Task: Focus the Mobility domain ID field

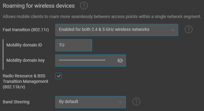Action: [74, 45]
